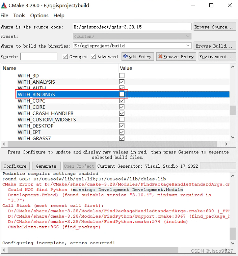Click the Value column header
Screen dimensions: 238x256
pyautogui.click(x=126, y=68)
